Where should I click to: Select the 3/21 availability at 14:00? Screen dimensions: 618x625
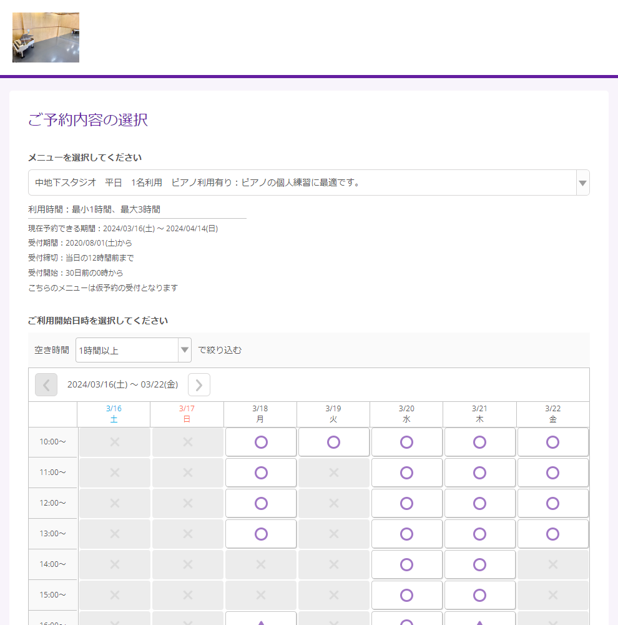479,564
